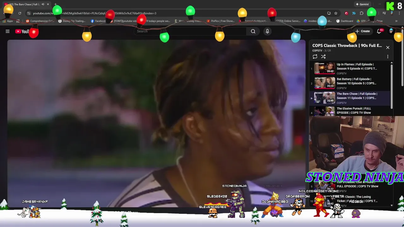The width and height of the screenshot is (404, 227).
Task: Toggle shuffle playlist
Action: click(x=323, y=57)
